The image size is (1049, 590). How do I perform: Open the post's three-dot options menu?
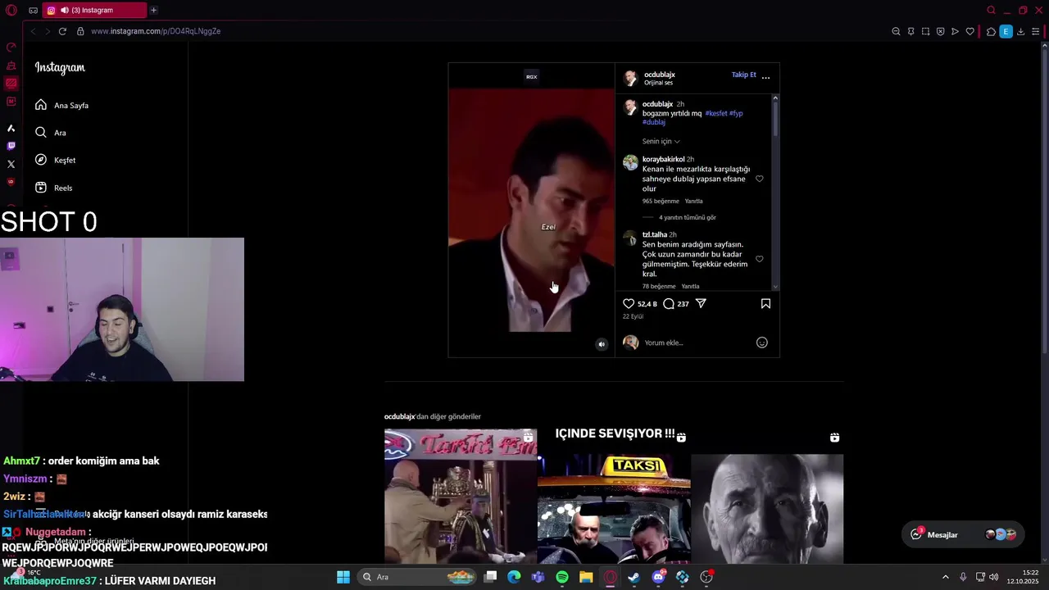pos(765,77)
